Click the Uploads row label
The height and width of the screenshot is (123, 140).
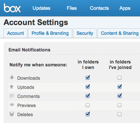click(x=26, y=87)
